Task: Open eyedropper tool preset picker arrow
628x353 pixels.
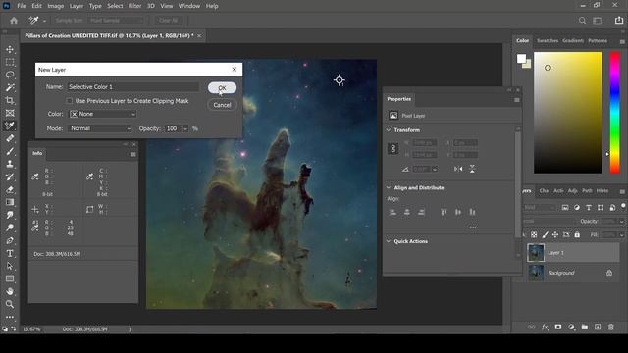Action: coord(44,21)
